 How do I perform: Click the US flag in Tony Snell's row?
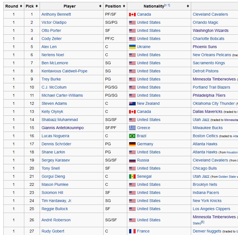click(x=132, y=168)
